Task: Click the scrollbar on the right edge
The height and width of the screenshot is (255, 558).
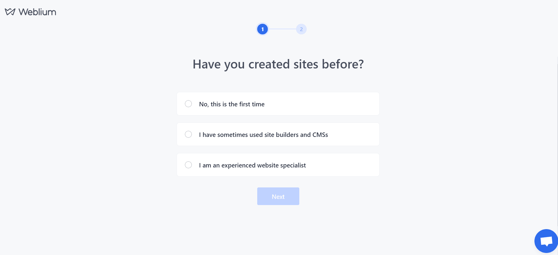Action: coord(556,118)
